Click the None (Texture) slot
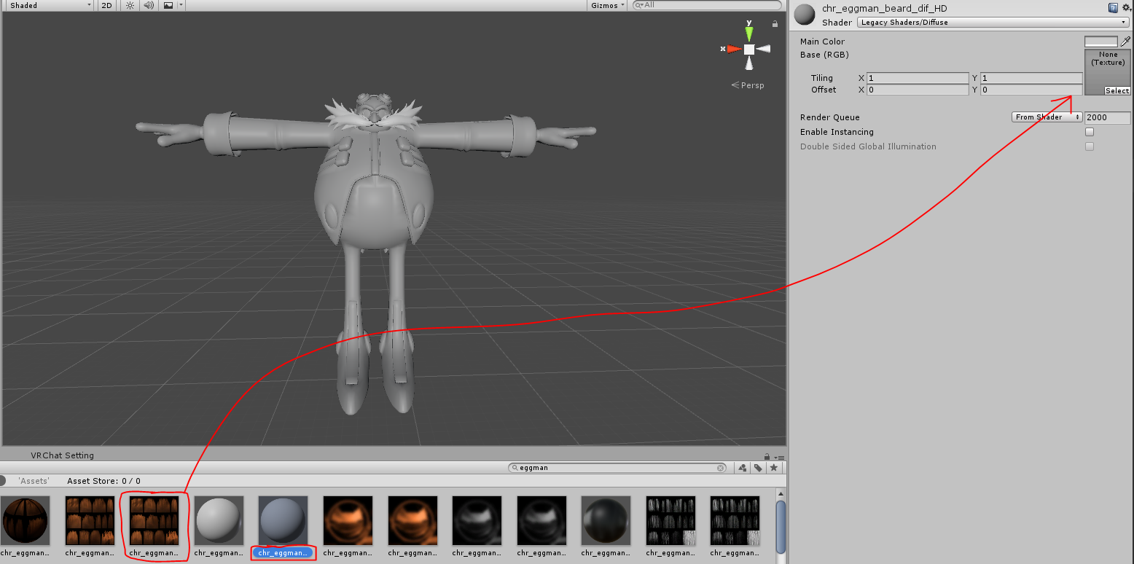The height and width of the screenshot is (564, 1134). point(1108,72)
